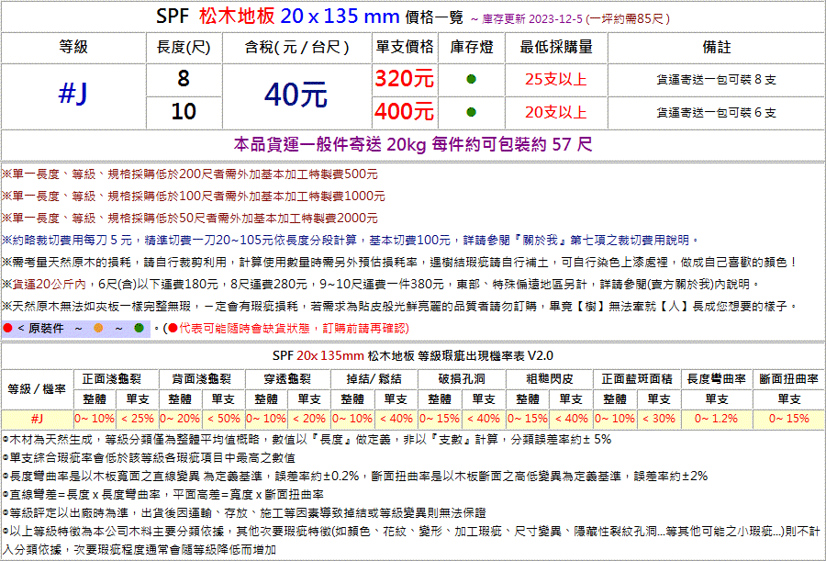The height and width of the screenshot is (561, 826).
Task: Click the note about 低於200尺 加工特製費500元
Action: [x=190, y=174]
